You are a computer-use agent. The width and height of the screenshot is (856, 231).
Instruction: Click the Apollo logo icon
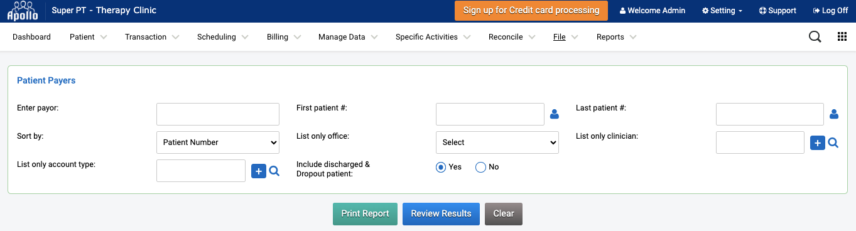(22, 11)
